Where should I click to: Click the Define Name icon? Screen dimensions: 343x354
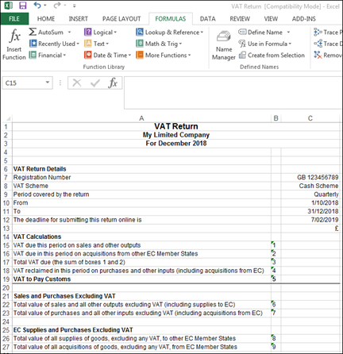(242, 32)
